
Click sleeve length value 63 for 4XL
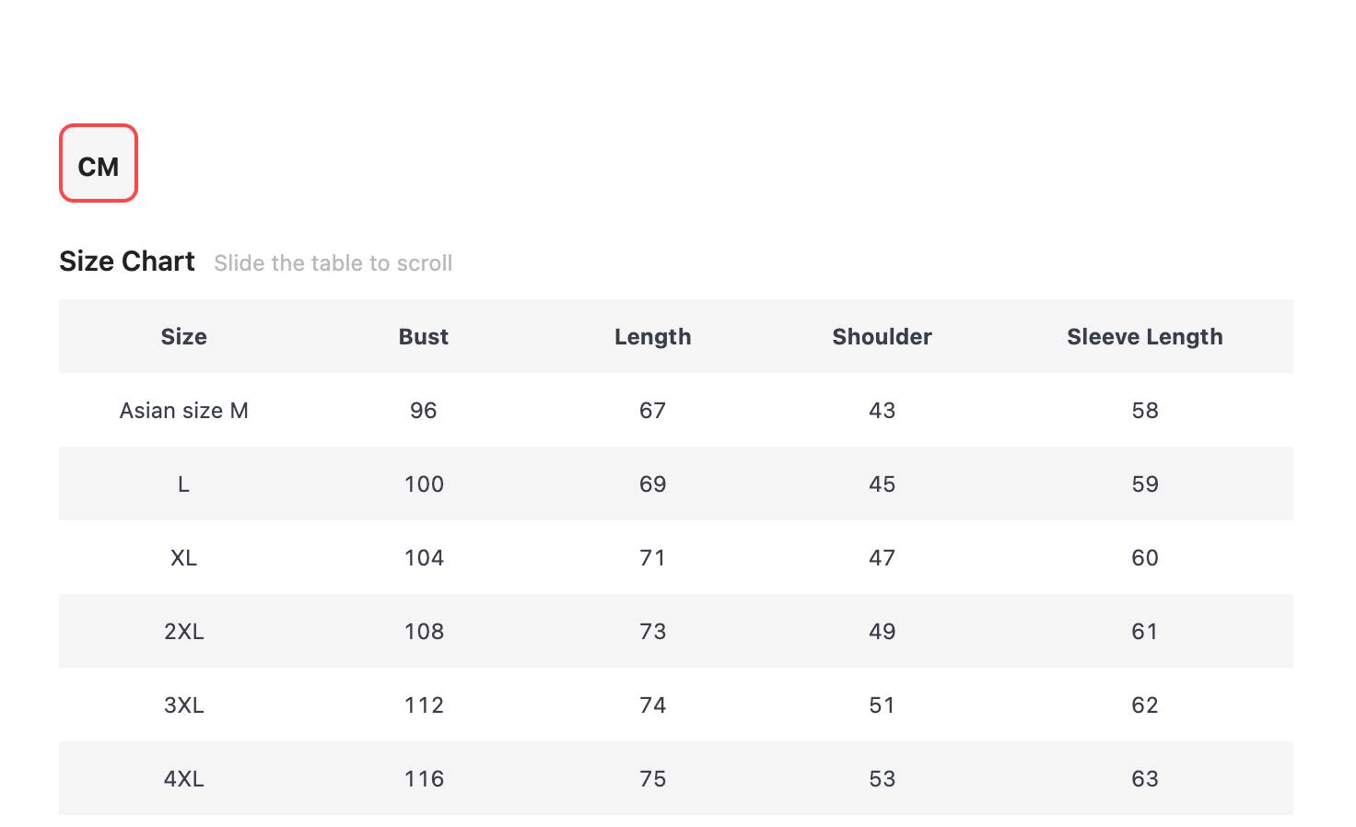1144,779
